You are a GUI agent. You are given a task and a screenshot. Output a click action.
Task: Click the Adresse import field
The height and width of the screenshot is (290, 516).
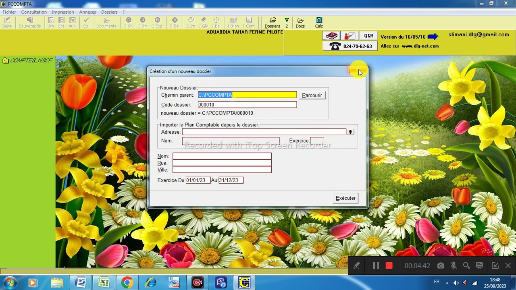pyautogui.click(x=264, y=132)
